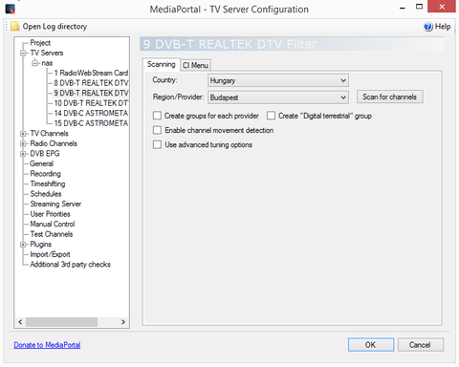Click the Help question mark icon
Image resolution: width=459 pixels, height=367 pixels.
click(428, 27)
